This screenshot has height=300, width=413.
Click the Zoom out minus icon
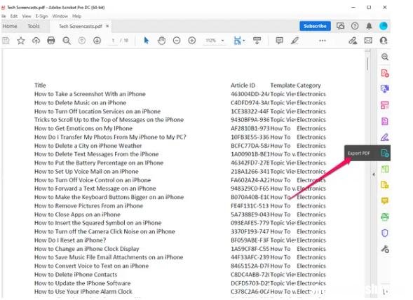point(177,41)
